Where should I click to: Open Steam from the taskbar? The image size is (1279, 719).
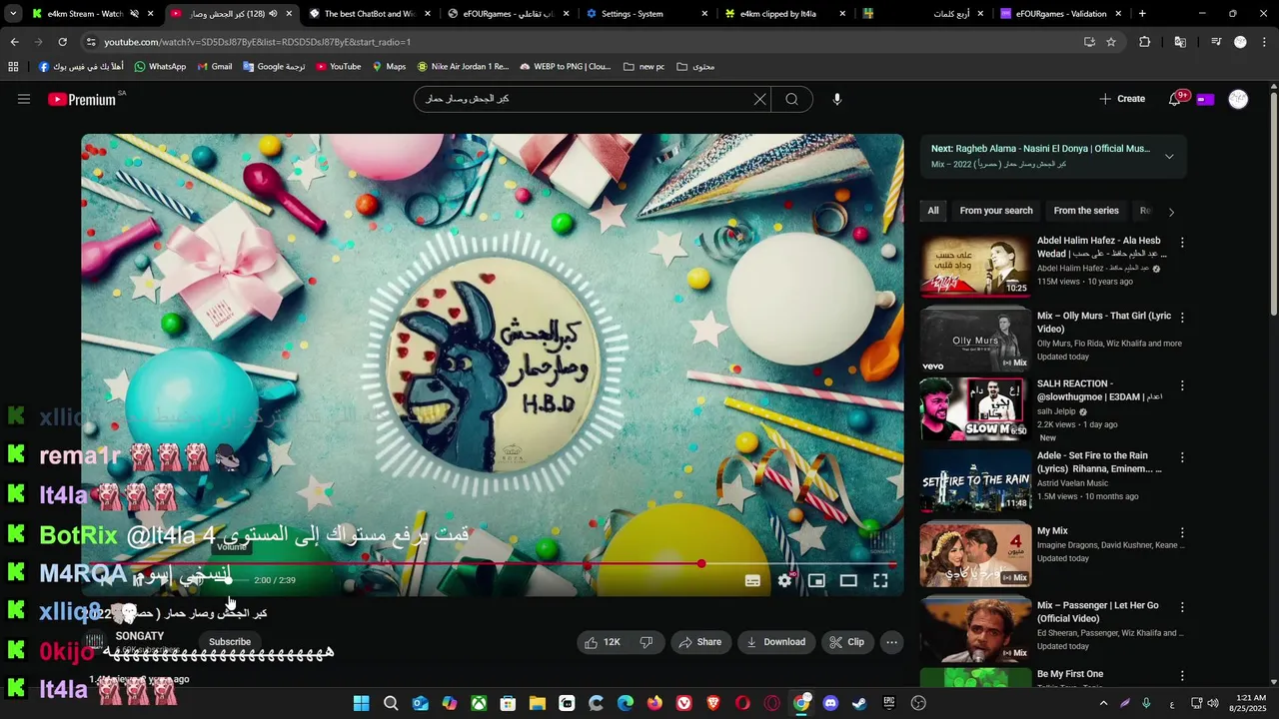click(x=859, y=703)
